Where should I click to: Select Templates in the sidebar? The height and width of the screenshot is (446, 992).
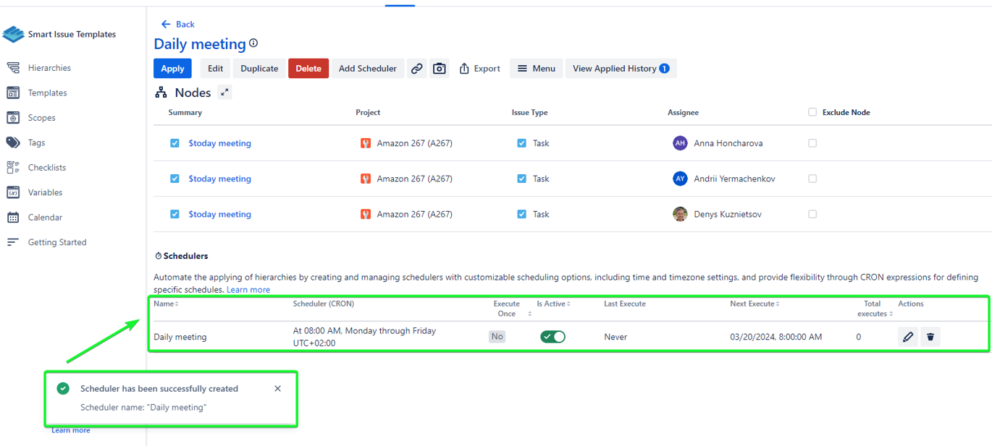click(x=47, y=93)
